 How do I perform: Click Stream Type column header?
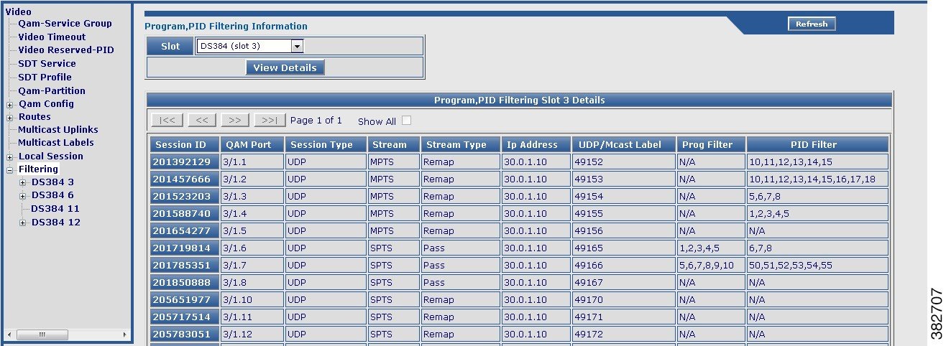pos(459,144)
